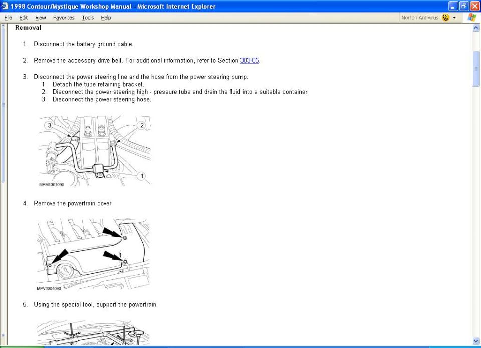This screenshot has height=348, width=481.
Task: Close the Internet Explorer window
Action: pyautogui.click(x=474, y=6)
